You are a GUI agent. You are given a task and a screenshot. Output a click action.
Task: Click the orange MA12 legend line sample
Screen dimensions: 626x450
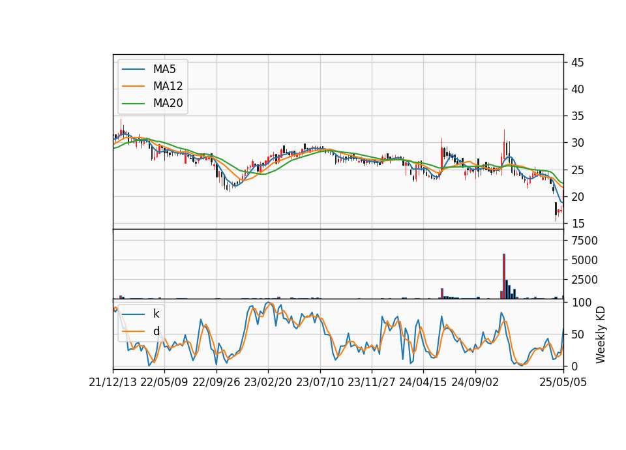click(x=133, y=86)
